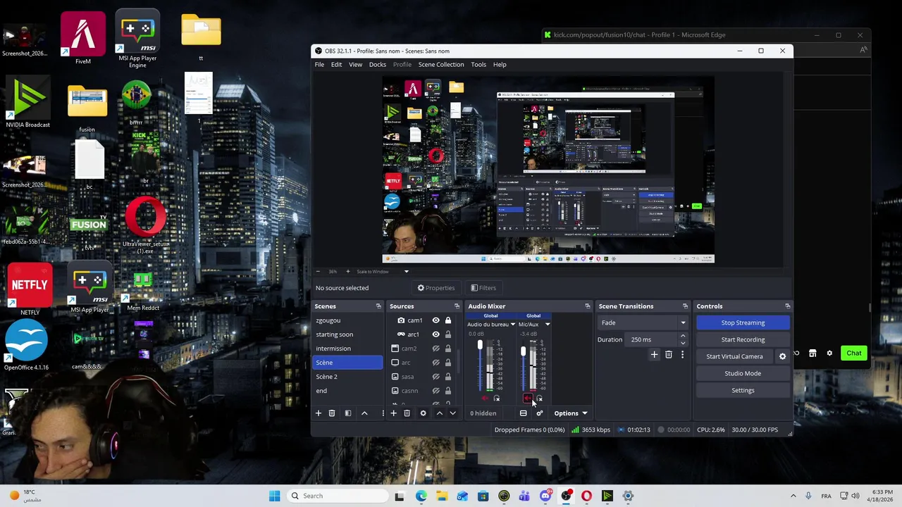
Task: Expand the Audio du bureau channel menu arrow
Action: tap(512, 325)
